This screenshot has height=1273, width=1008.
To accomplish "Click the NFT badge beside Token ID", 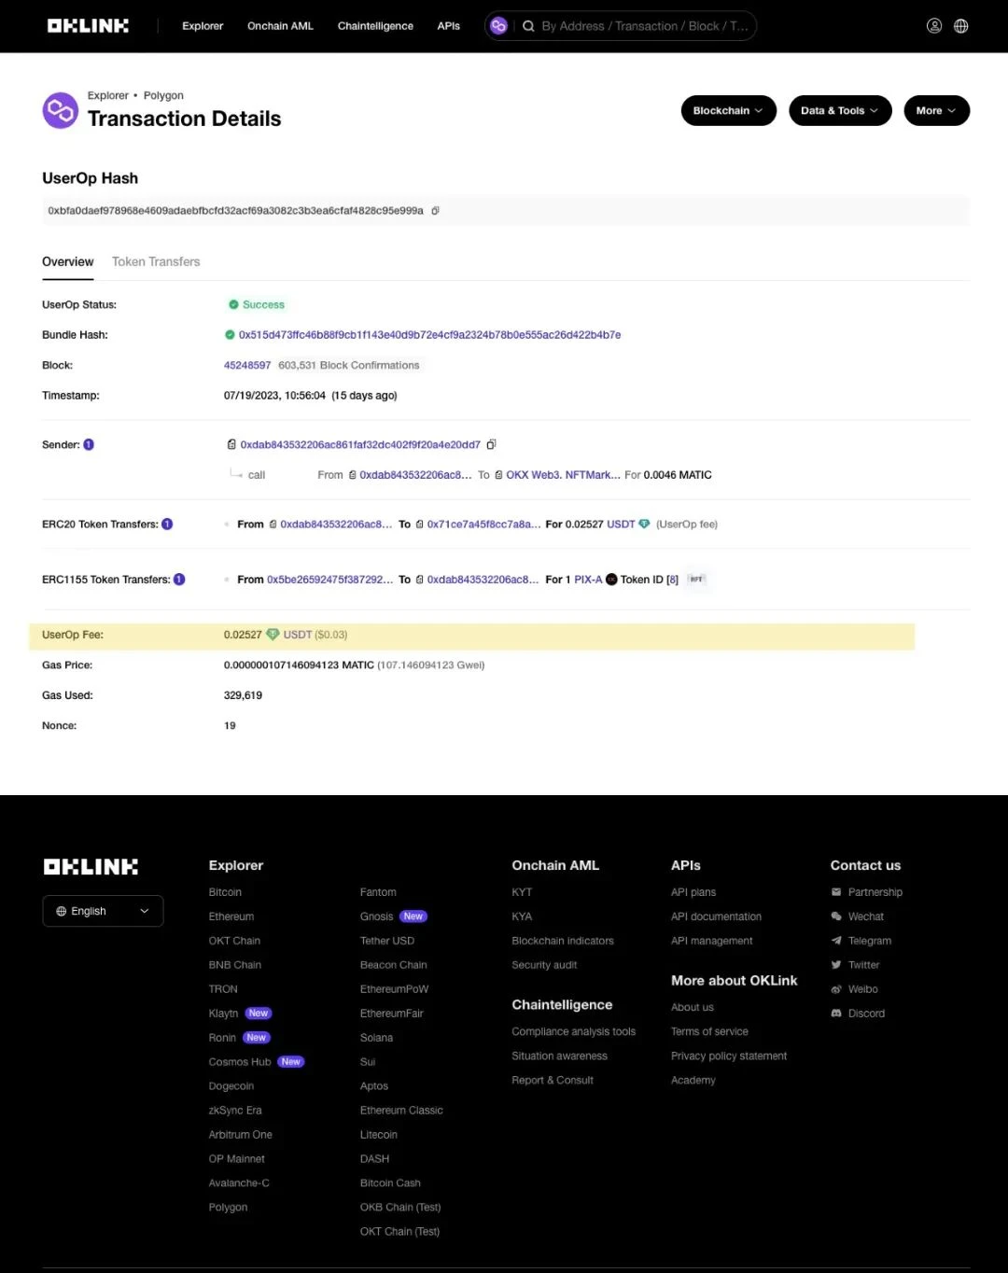I will coord(696,580).
